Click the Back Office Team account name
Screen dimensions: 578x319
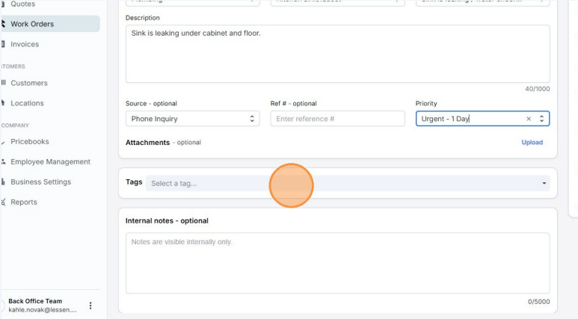pyautogui.click(x=35, y=301)
